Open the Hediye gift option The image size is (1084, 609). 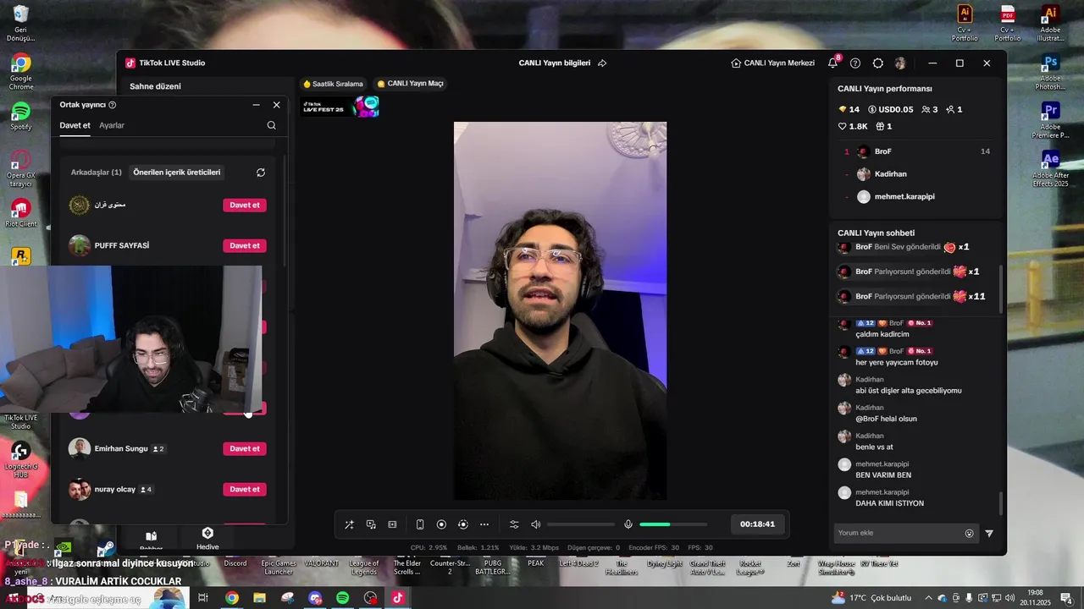[207, 538]
